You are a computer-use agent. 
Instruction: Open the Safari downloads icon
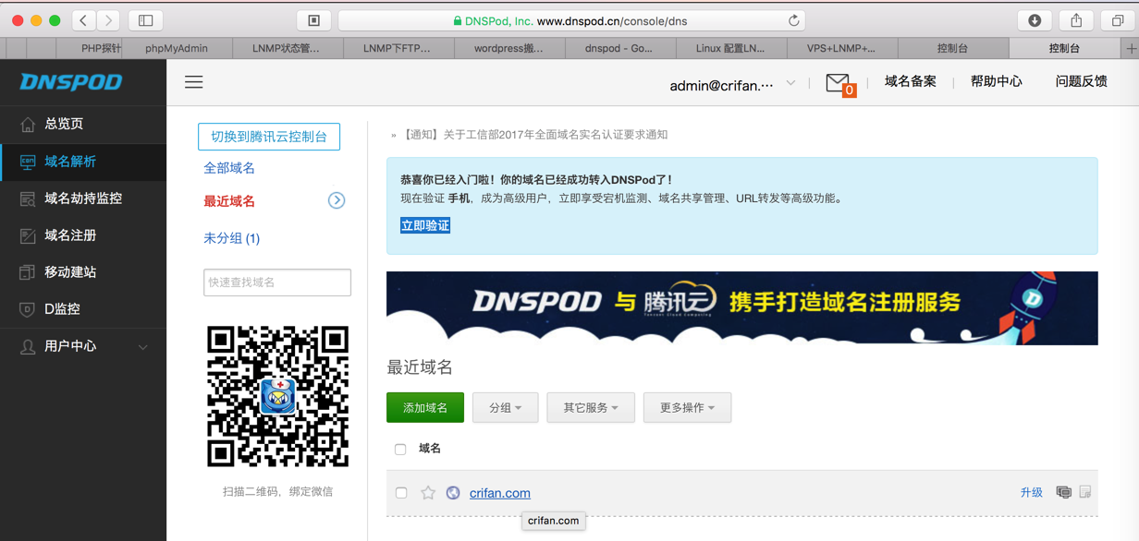point(1035,20)
